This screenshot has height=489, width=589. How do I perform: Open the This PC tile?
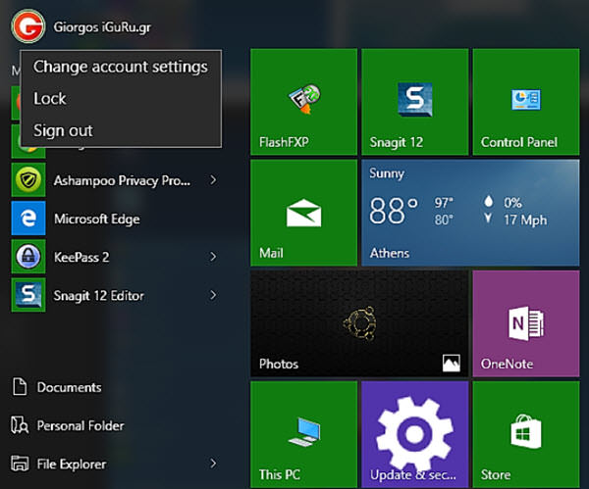(x=304, y=435)
